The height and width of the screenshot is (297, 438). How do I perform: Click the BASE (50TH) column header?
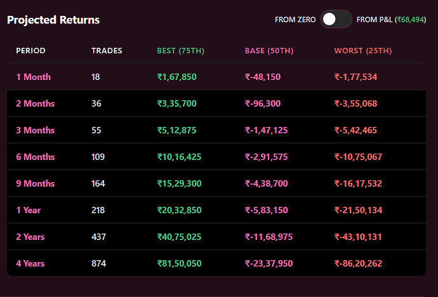click(269, 51)
